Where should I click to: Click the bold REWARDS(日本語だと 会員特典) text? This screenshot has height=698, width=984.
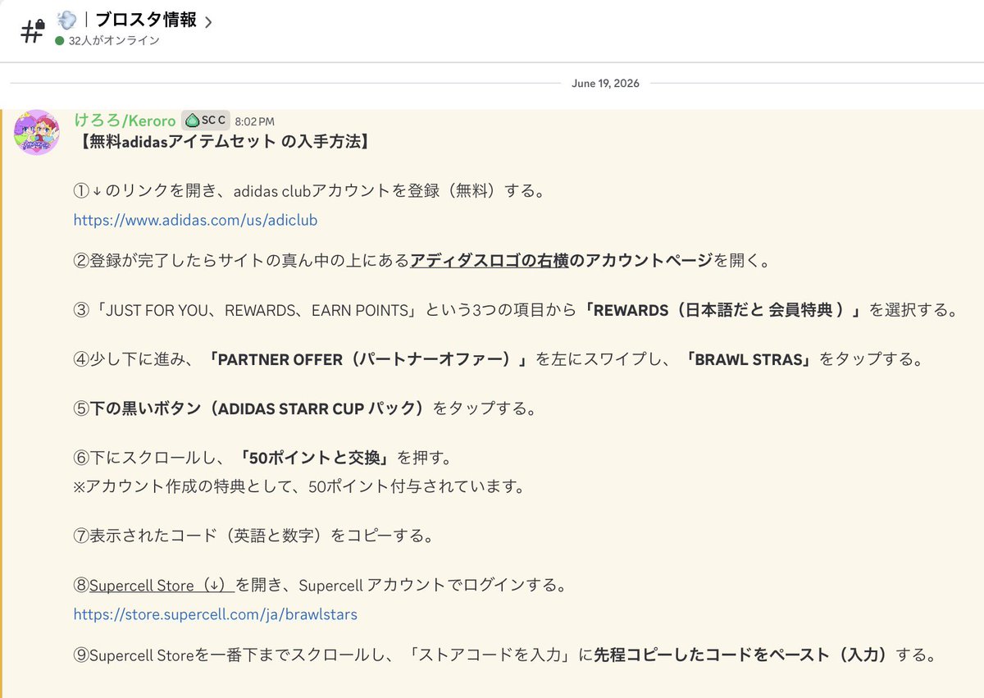pos(725,310)
